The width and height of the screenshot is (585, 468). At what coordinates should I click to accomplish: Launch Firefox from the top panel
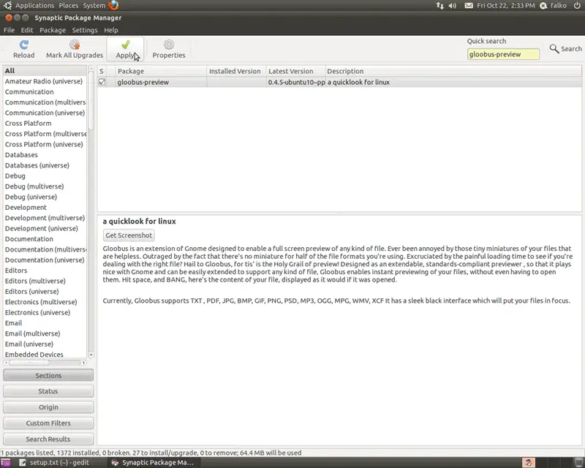[113, 5]
